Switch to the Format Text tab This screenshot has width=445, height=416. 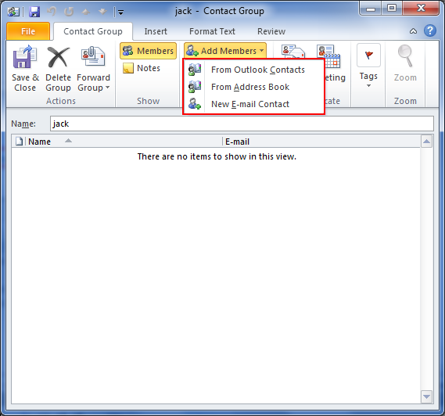point(212,31)
